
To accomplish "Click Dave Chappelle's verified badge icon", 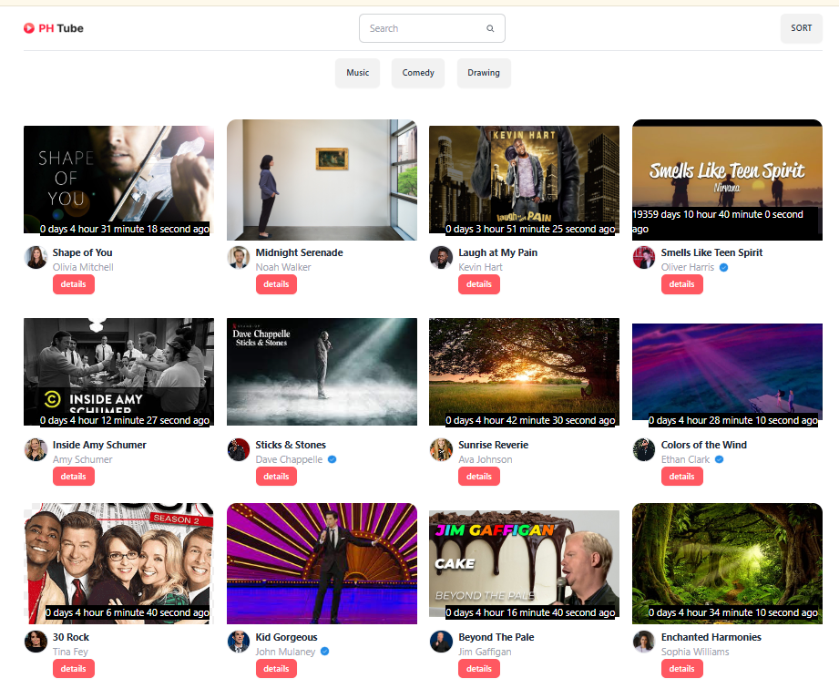I will pyautogui.click(x=333, y=459).
